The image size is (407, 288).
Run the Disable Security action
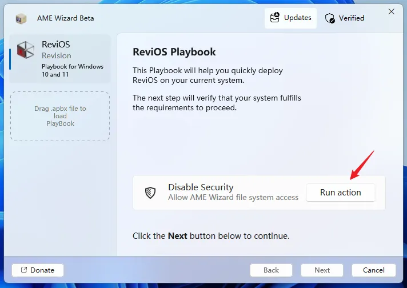pos(340,193)
